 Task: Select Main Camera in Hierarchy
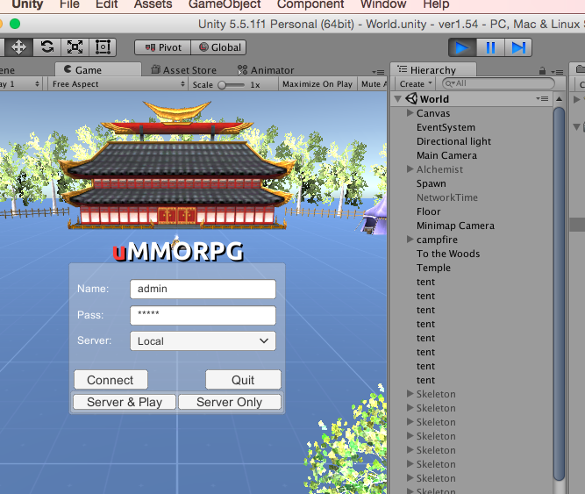pyautogui.click(x=446, y=155)
